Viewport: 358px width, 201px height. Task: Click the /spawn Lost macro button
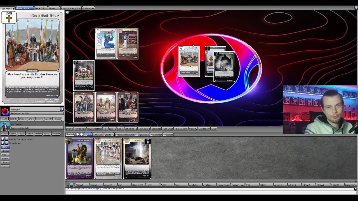[224, 185]
